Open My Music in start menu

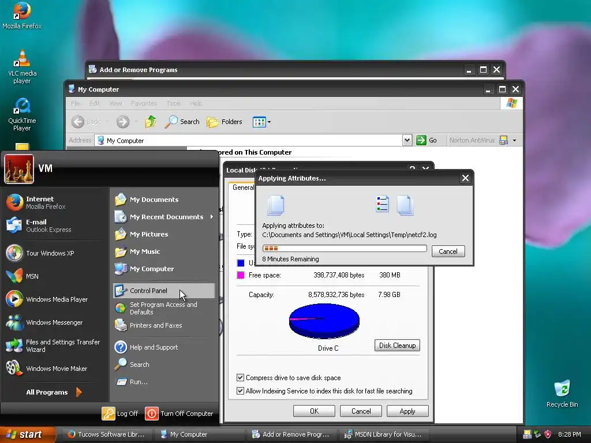coord(163,251)
